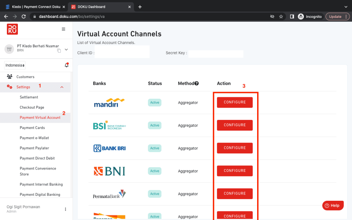Click the Client ID value field
The height and width of the screenshot is (220, 352).
(x=122, y=52)
